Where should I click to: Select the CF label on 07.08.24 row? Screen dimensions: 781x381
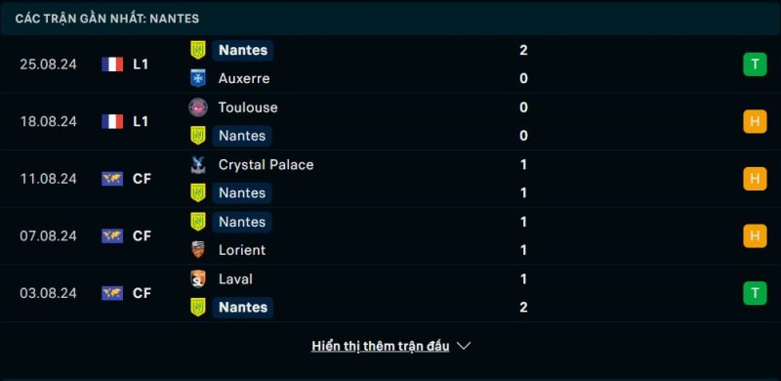pyautogui.click(x=142, y=235)
